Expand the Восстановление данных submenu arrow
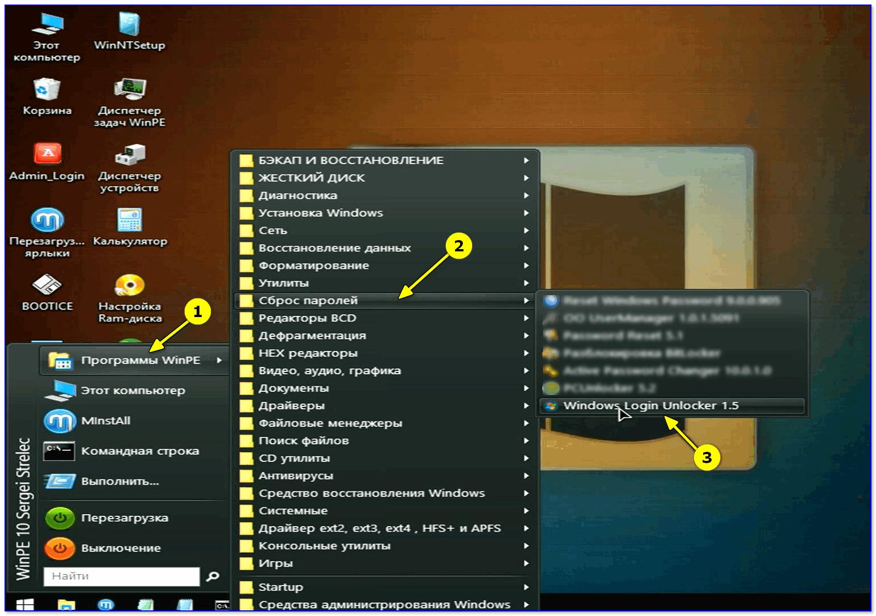 (x=526, y=248)
